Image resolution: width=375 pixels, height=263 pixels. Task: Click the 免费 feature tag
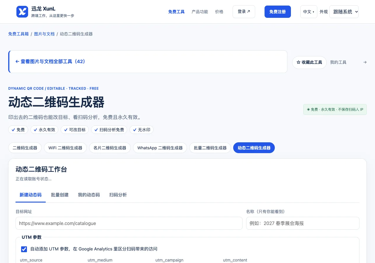click(x=18, y=130)
